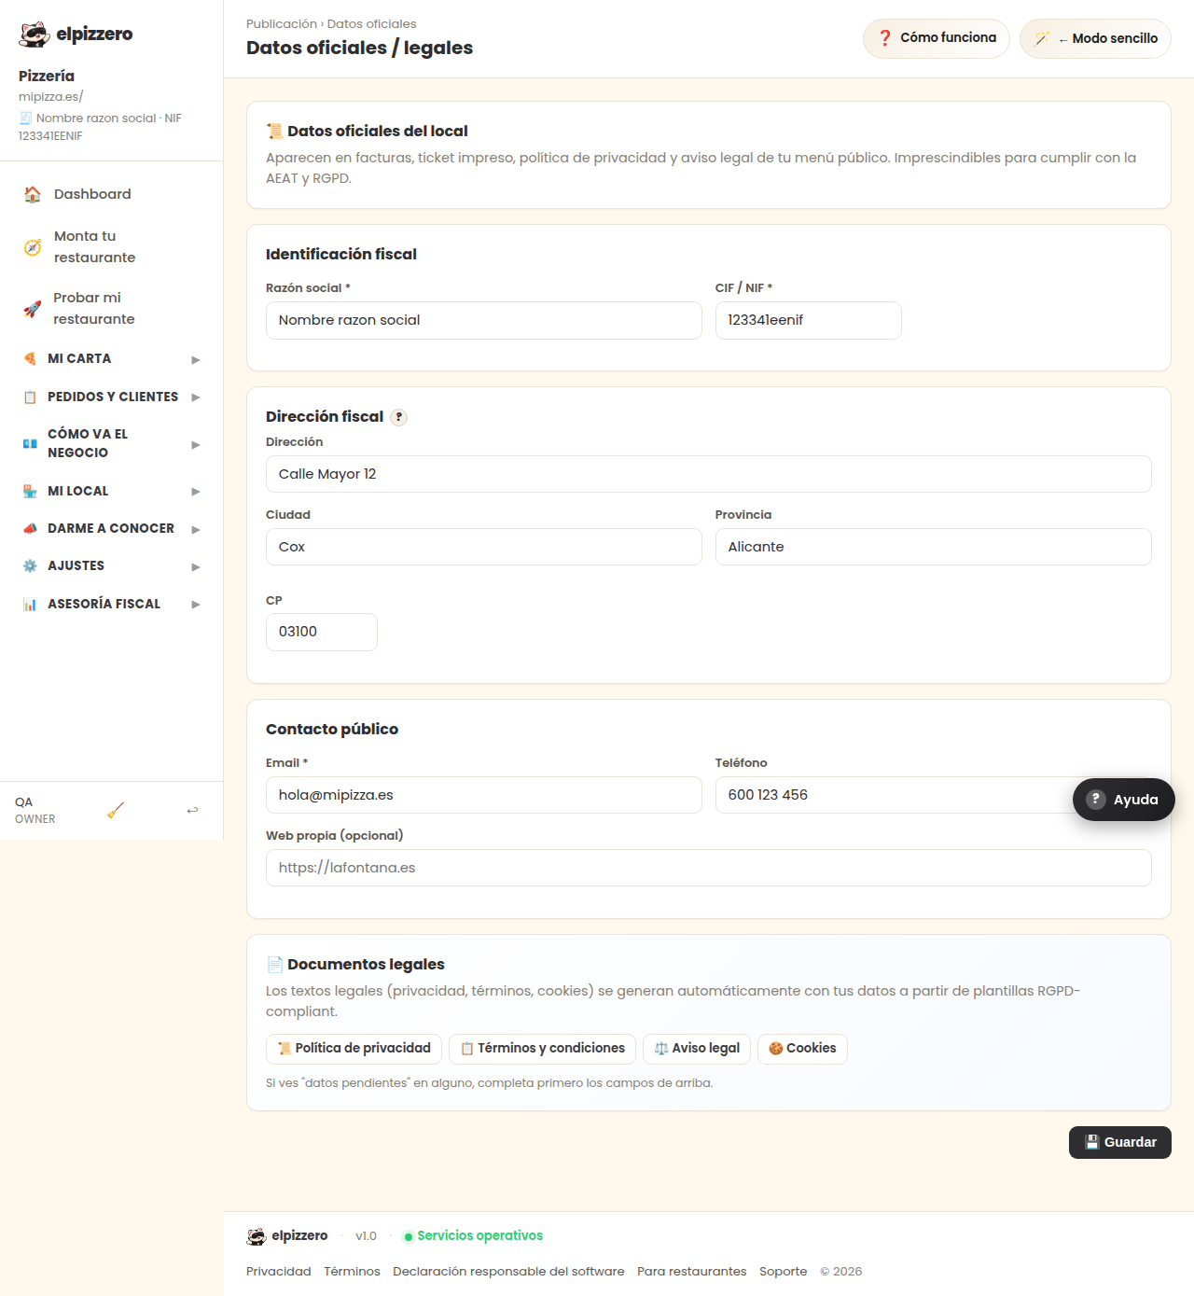Click the Web propia input field
Screen dimensions: 1194x1296
(709, 868)
